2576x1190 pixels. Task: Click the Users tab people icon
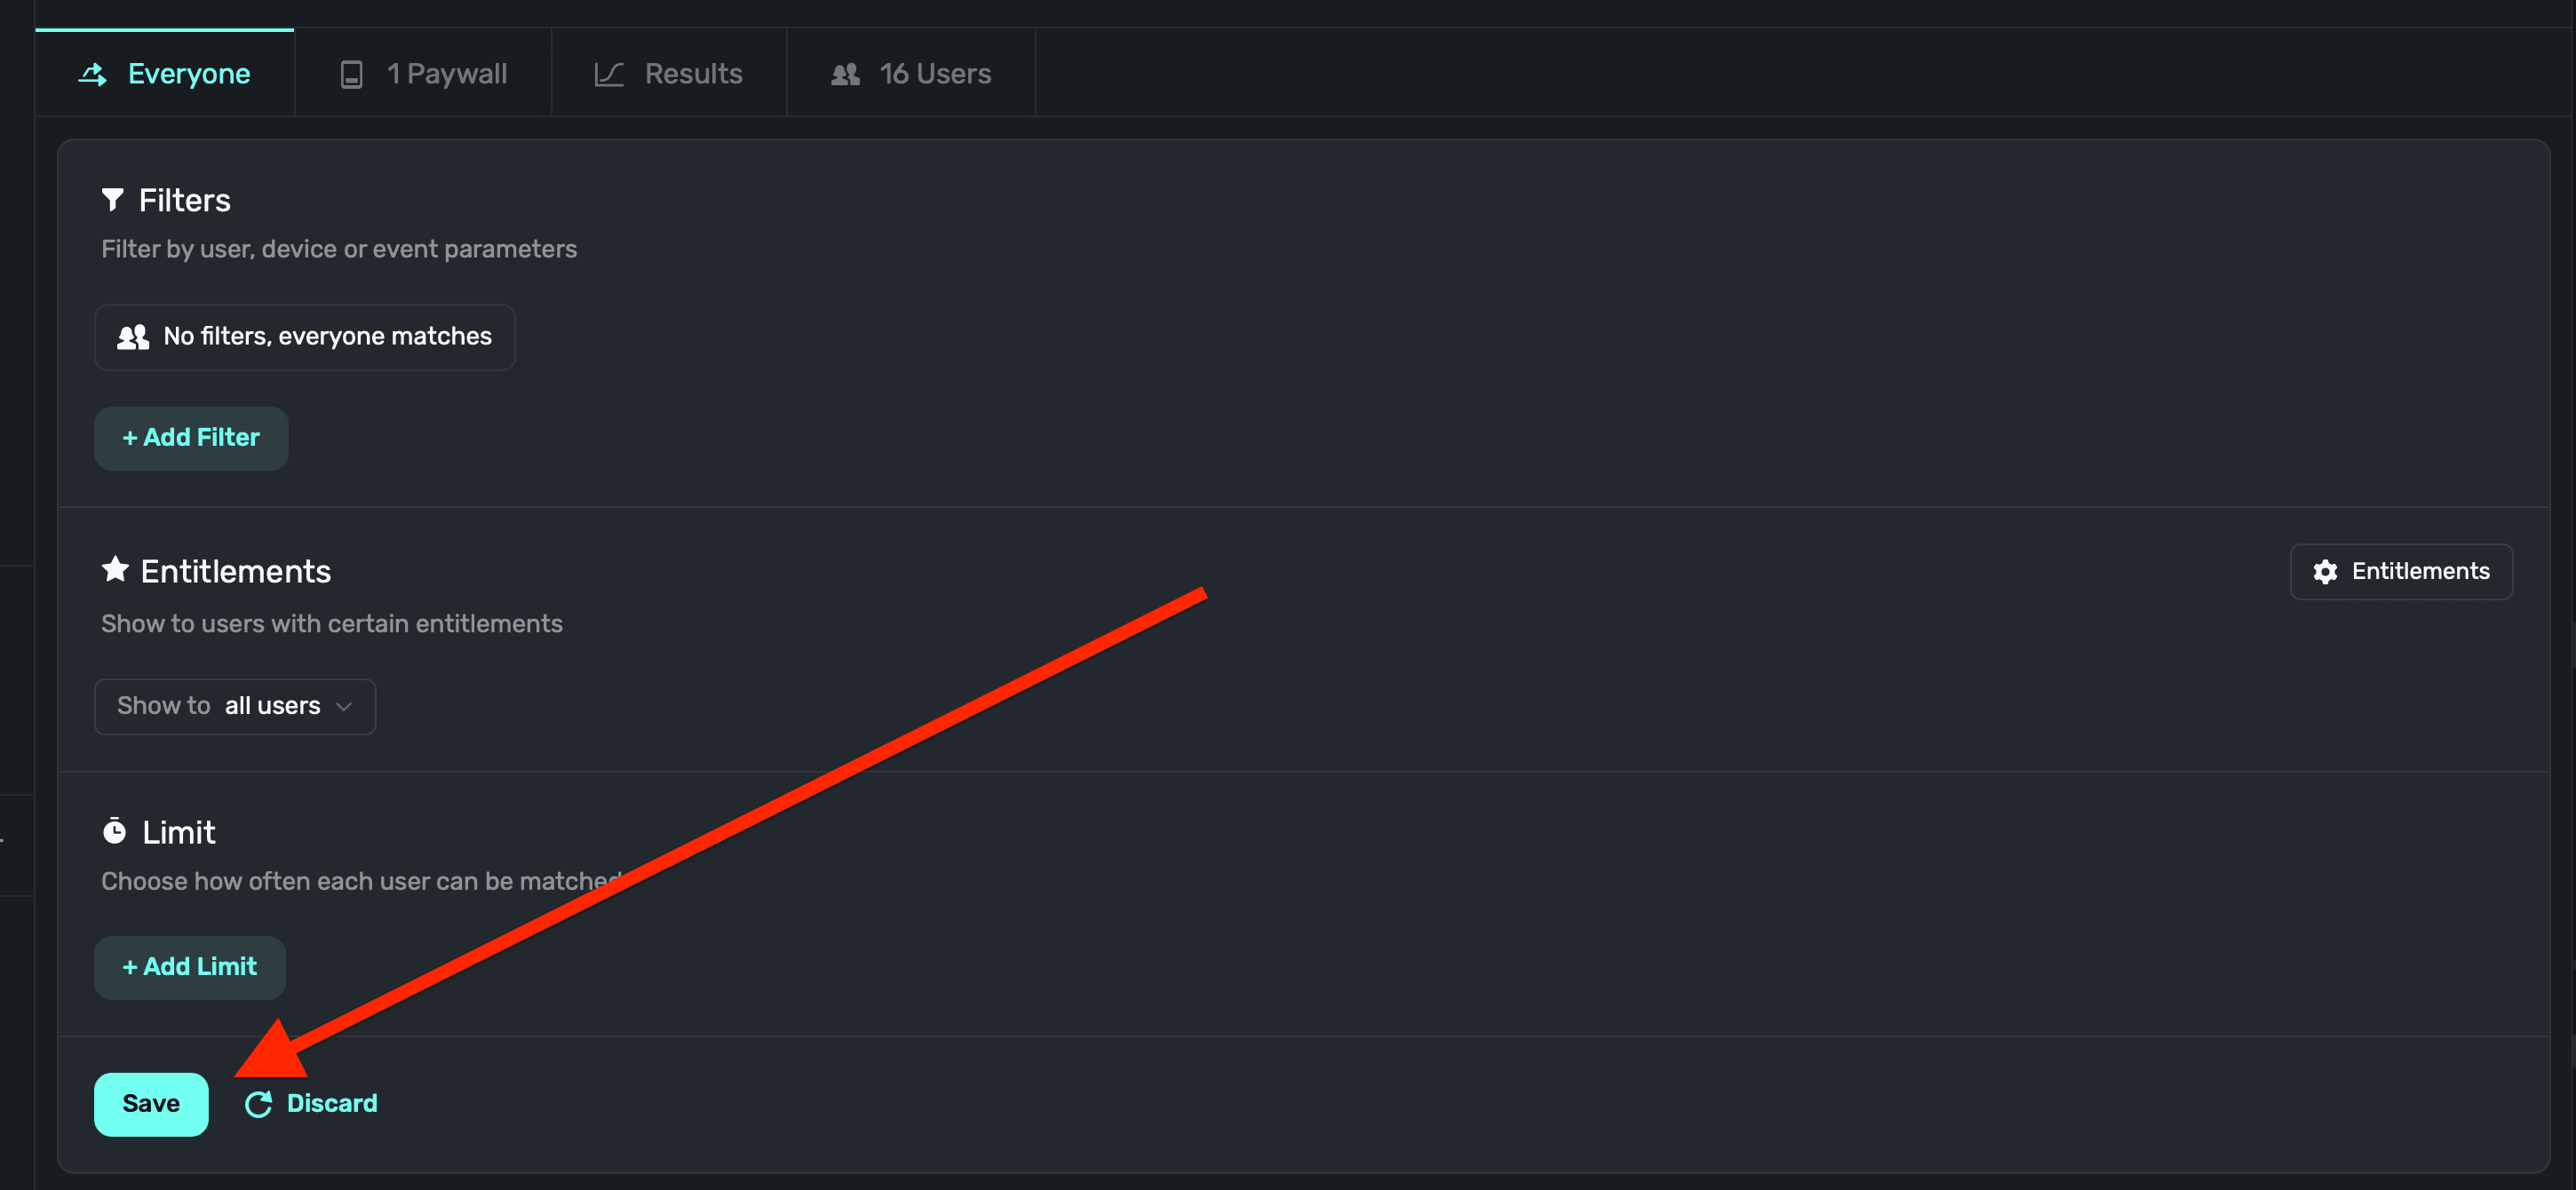[x=845, y=74]
